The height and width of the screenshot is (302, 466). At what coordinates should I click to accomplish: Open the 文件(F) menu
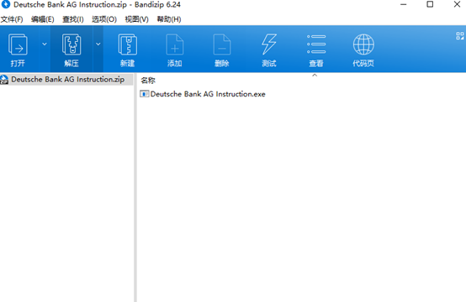[12, 19]
